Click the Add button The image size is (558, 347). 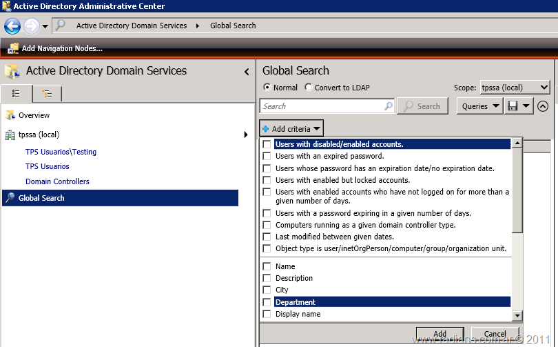[x=440, y=334]
